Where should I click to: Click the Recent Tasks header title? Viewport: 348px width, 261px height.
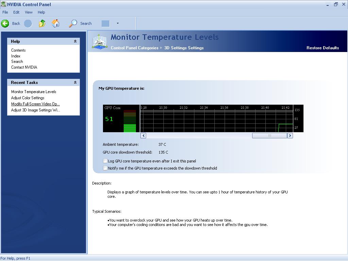click(24, 82)
